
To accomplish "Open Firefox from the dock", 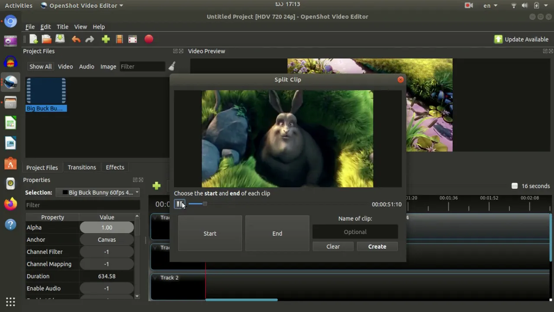I will coord(10,204).
